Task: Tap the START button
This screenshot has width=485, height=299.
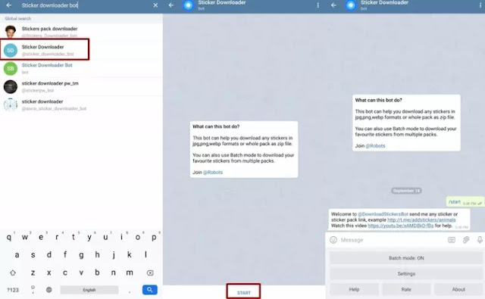Action: 244,292
